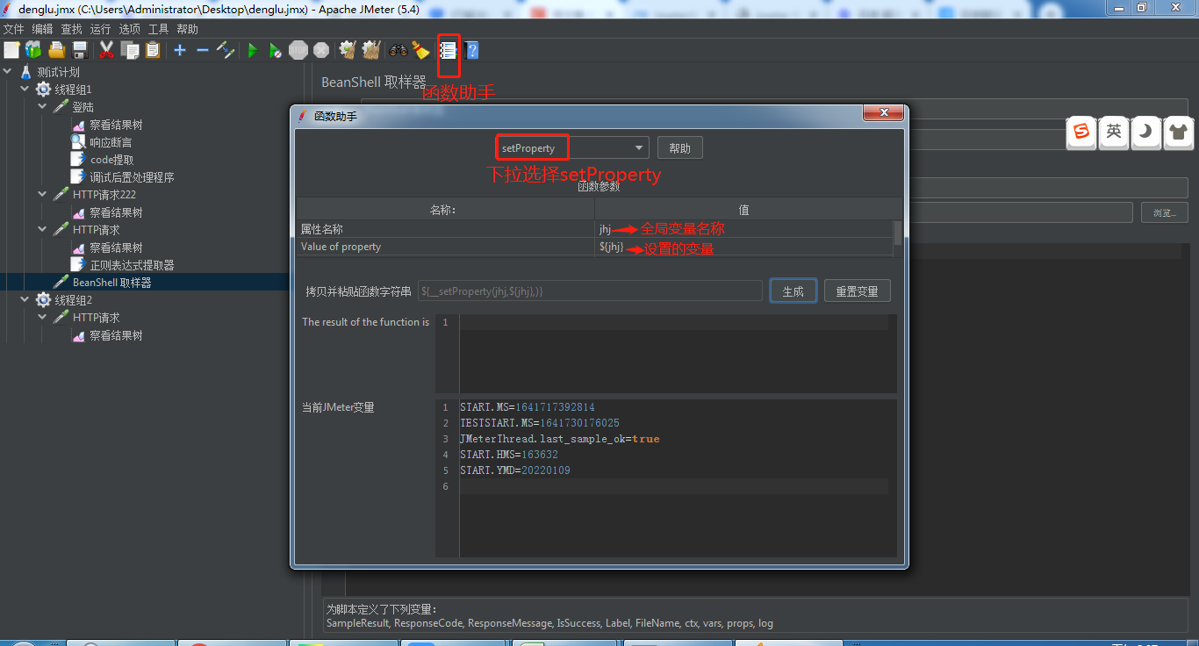The width and height of the screenshot is (1199, 646).
Task: Click the Sogou S input method icon
Action: [1081, 133]
